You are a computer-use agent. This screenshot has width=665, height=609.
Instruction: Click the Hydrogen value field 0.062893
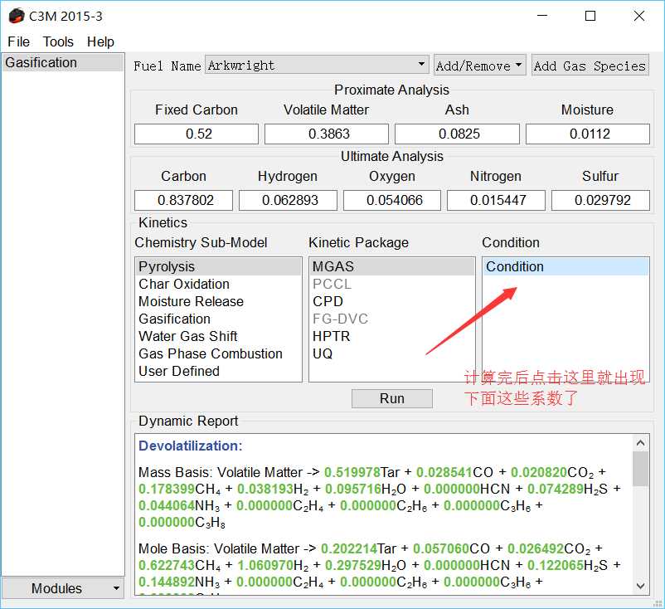pos(288,200)
